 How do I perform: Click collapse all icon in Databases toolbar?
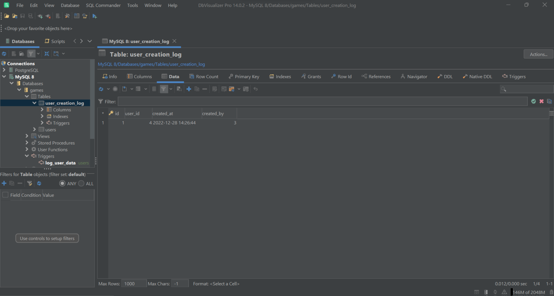[47, 54]
